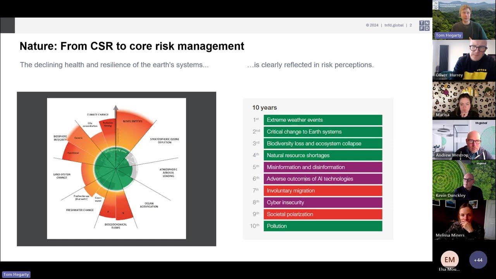Click the 'NOVEL ENTITIES' label in diagram

click(132, 121)
